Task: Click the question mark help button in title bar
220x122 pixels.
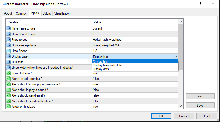Action: click(200, 4)
